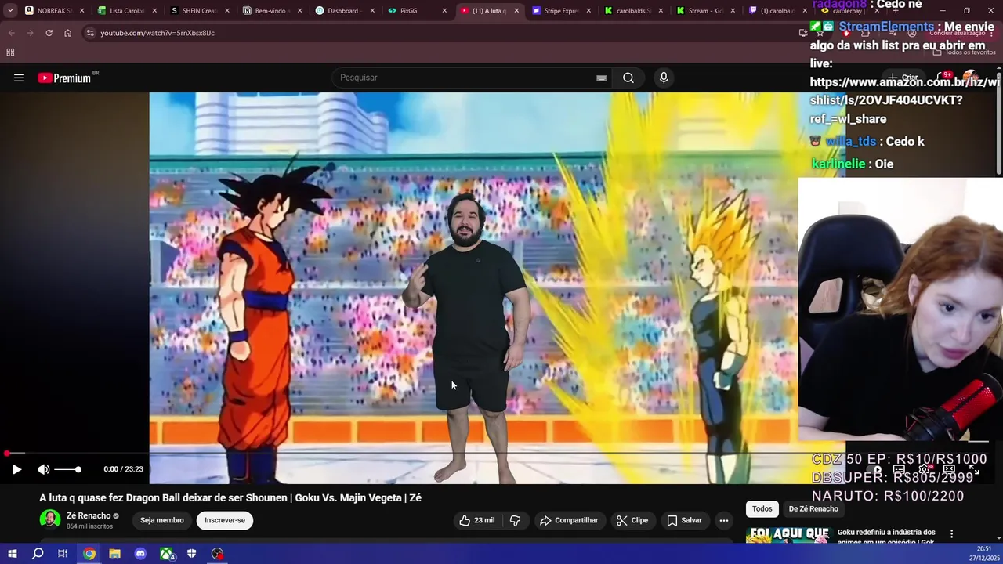Click the 864 mil inscritos subscriber count
This screenshot has width=1003, height=564.
coord(89,526)
